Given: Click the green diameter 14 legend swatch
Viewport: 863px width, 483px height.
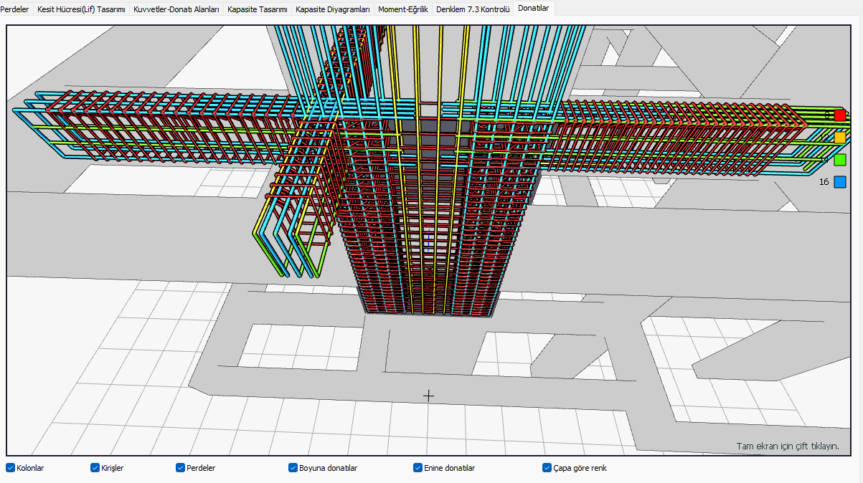Looking at the screenshot, I should pos(840,160).
